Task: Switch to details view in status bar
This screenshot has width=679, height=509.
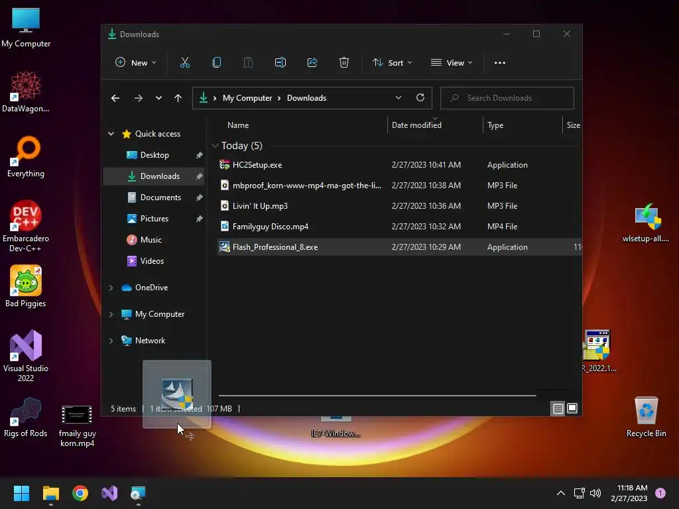Action: pos(558,408)
